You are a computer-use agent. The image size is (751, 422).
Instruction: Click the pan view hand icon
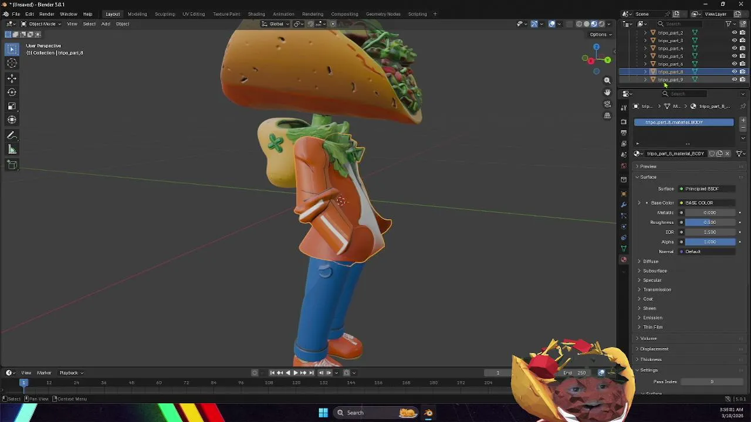607,92
